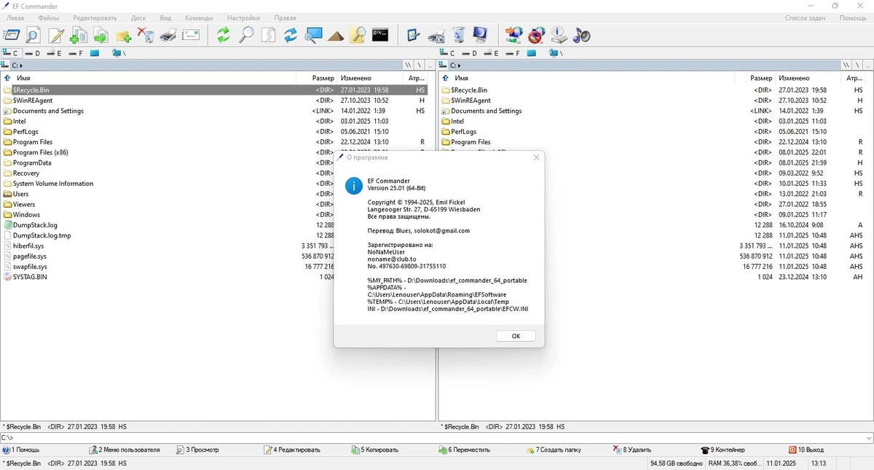
Task: Click the 8 Удалить function button
Action: click(x=632, y=450)
